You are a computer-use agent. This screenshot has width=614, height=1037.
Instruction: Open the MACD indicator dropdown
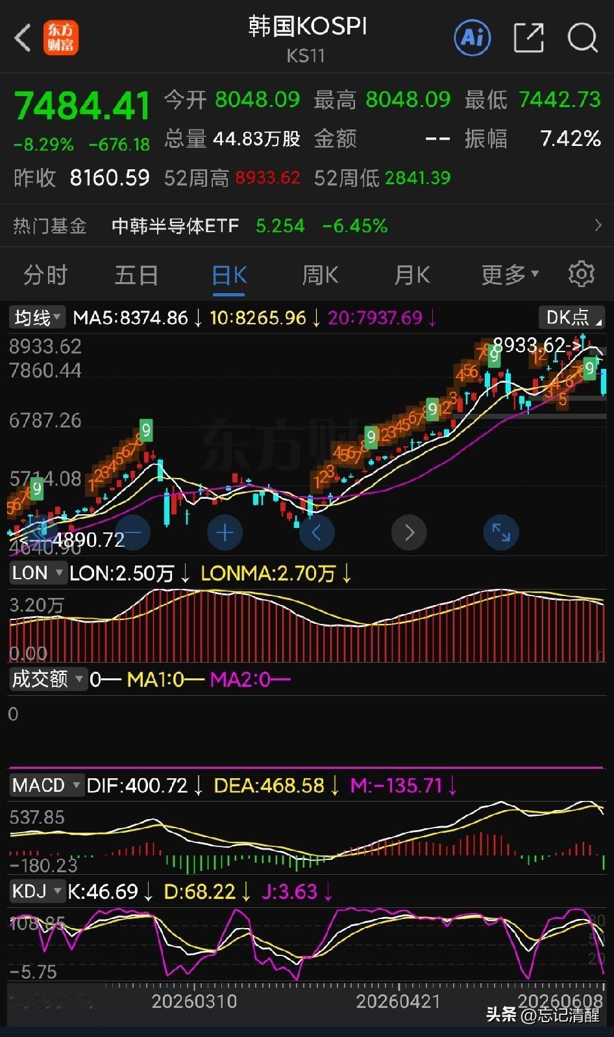46,785
